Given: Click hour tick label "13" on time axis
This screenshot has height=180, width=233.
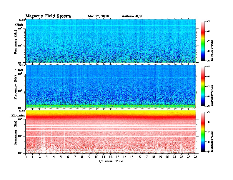Looking at the screenshot, I should click(118, 157).
